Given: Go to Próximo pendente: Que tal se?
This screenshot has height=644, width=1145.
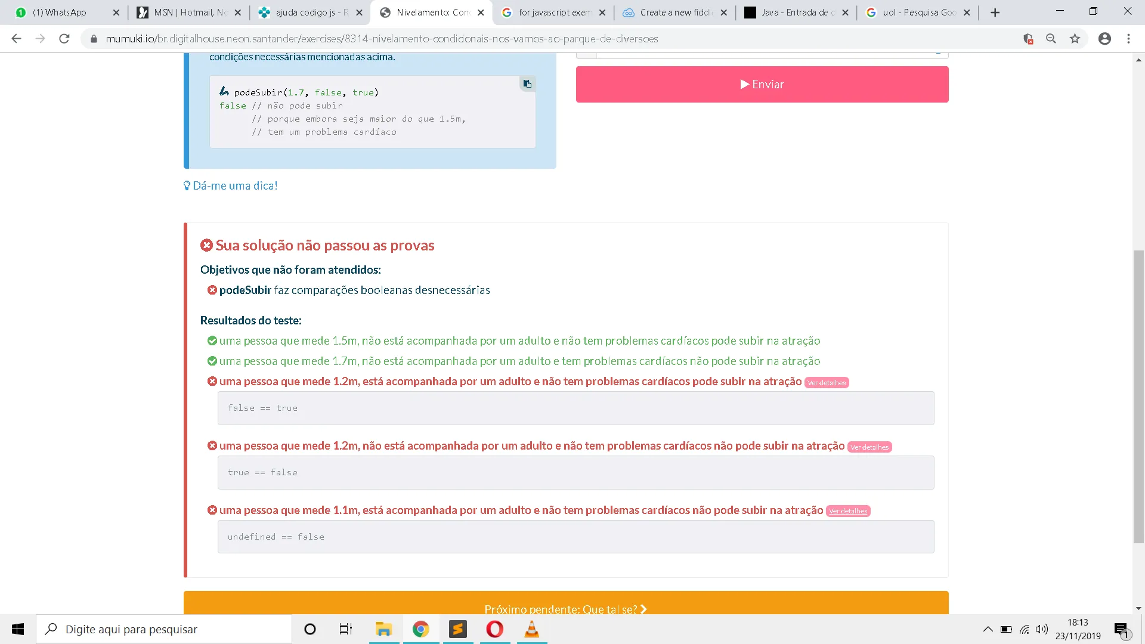Looking at the screenshot, I should [x=565, y=608].
